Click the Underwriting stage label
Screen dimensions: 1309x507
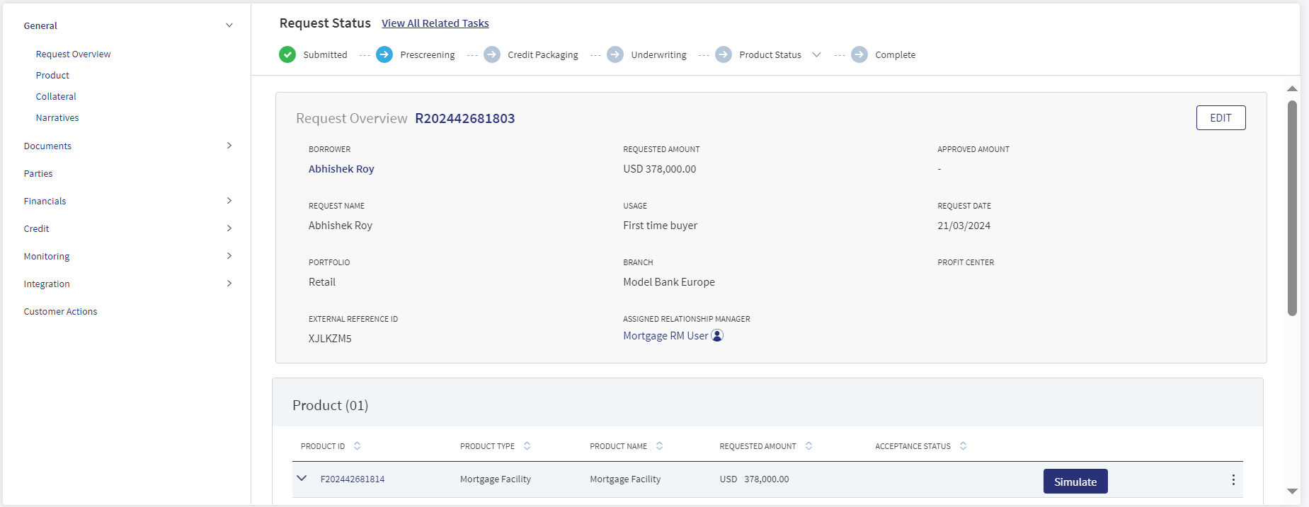point(658,54)
